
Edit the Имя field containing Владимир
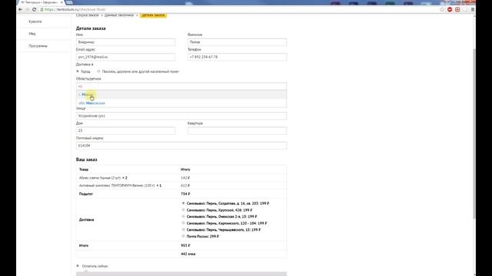pyautogui.click(x=125, y=42)
